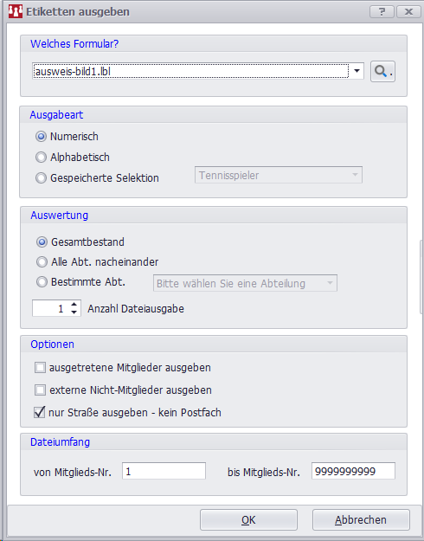The image size is (424, 541).
Task: Choose Gespeicherte Selektion radio button
Action: tap(41, 178)
